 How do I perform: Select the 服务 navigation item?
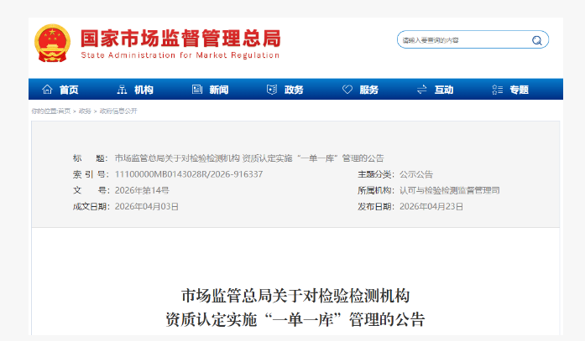pos(369,90)
